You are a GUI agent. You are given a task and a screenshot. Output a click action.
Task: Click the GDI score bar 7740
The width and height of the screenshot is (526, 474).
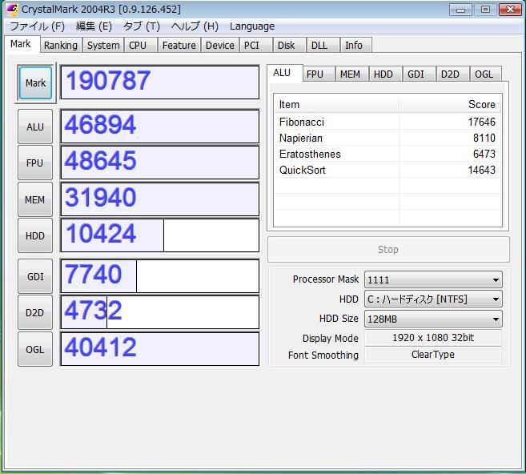coord(160,276)
